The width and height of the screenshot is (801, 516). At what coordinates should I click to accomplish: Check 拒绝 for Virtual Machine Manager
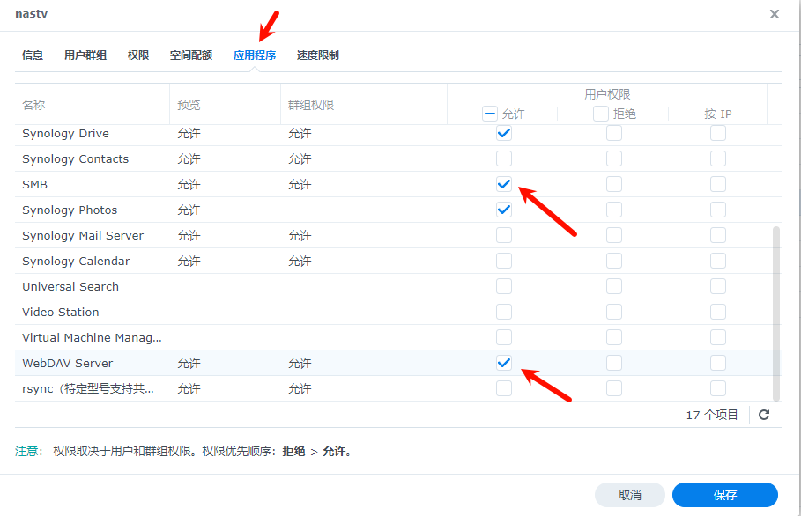click(614, 337)
